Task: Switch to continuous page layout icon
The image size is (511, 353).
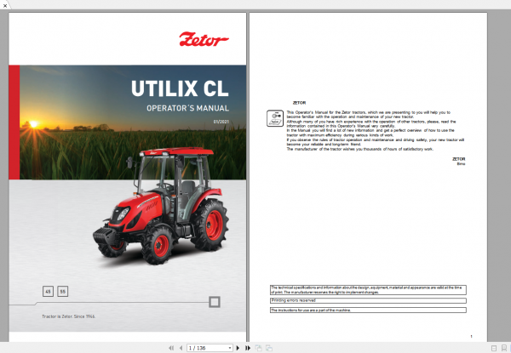Action: pos(504,348)
